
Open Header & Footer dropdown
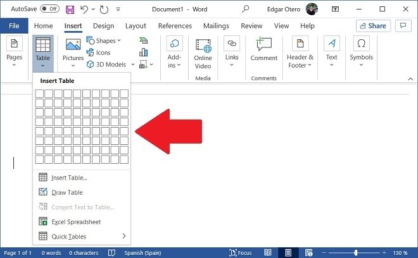[x=300, y=52]
